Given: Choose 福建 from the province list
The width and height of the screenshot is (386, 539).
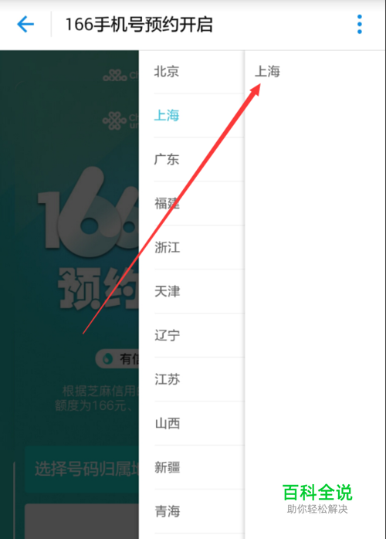Looking at the screenshot, I should 191,203.
